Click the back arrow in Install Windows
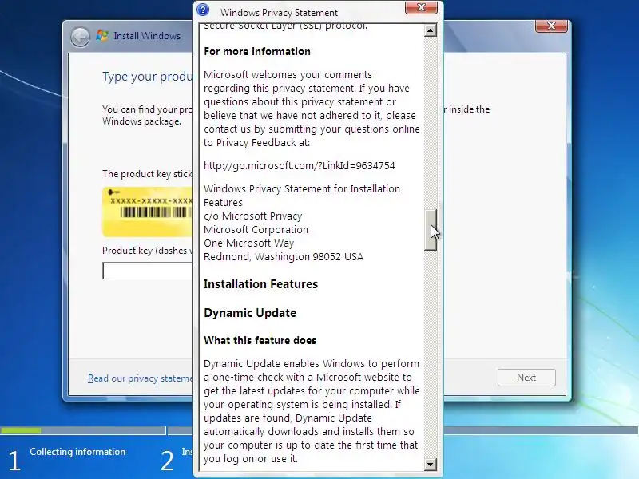Viewport: 639px width, 479px height. tap(81, 37)
